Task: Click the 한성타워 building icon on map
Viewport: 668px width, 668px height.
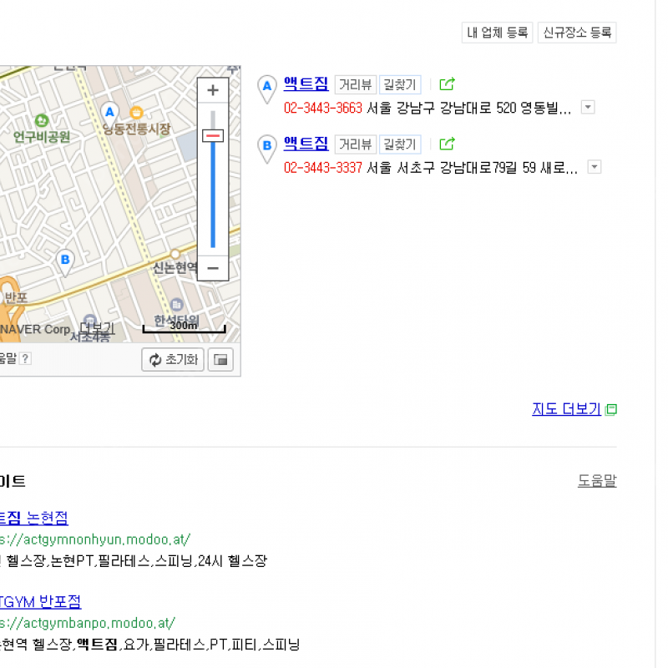Action: coord(176,305)
